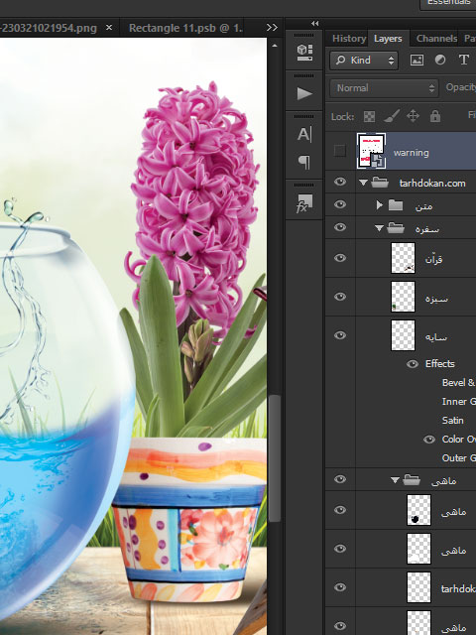Collapse the ماهی group triangle
This screenshot has height=635, width=476.
click(395, 480)
